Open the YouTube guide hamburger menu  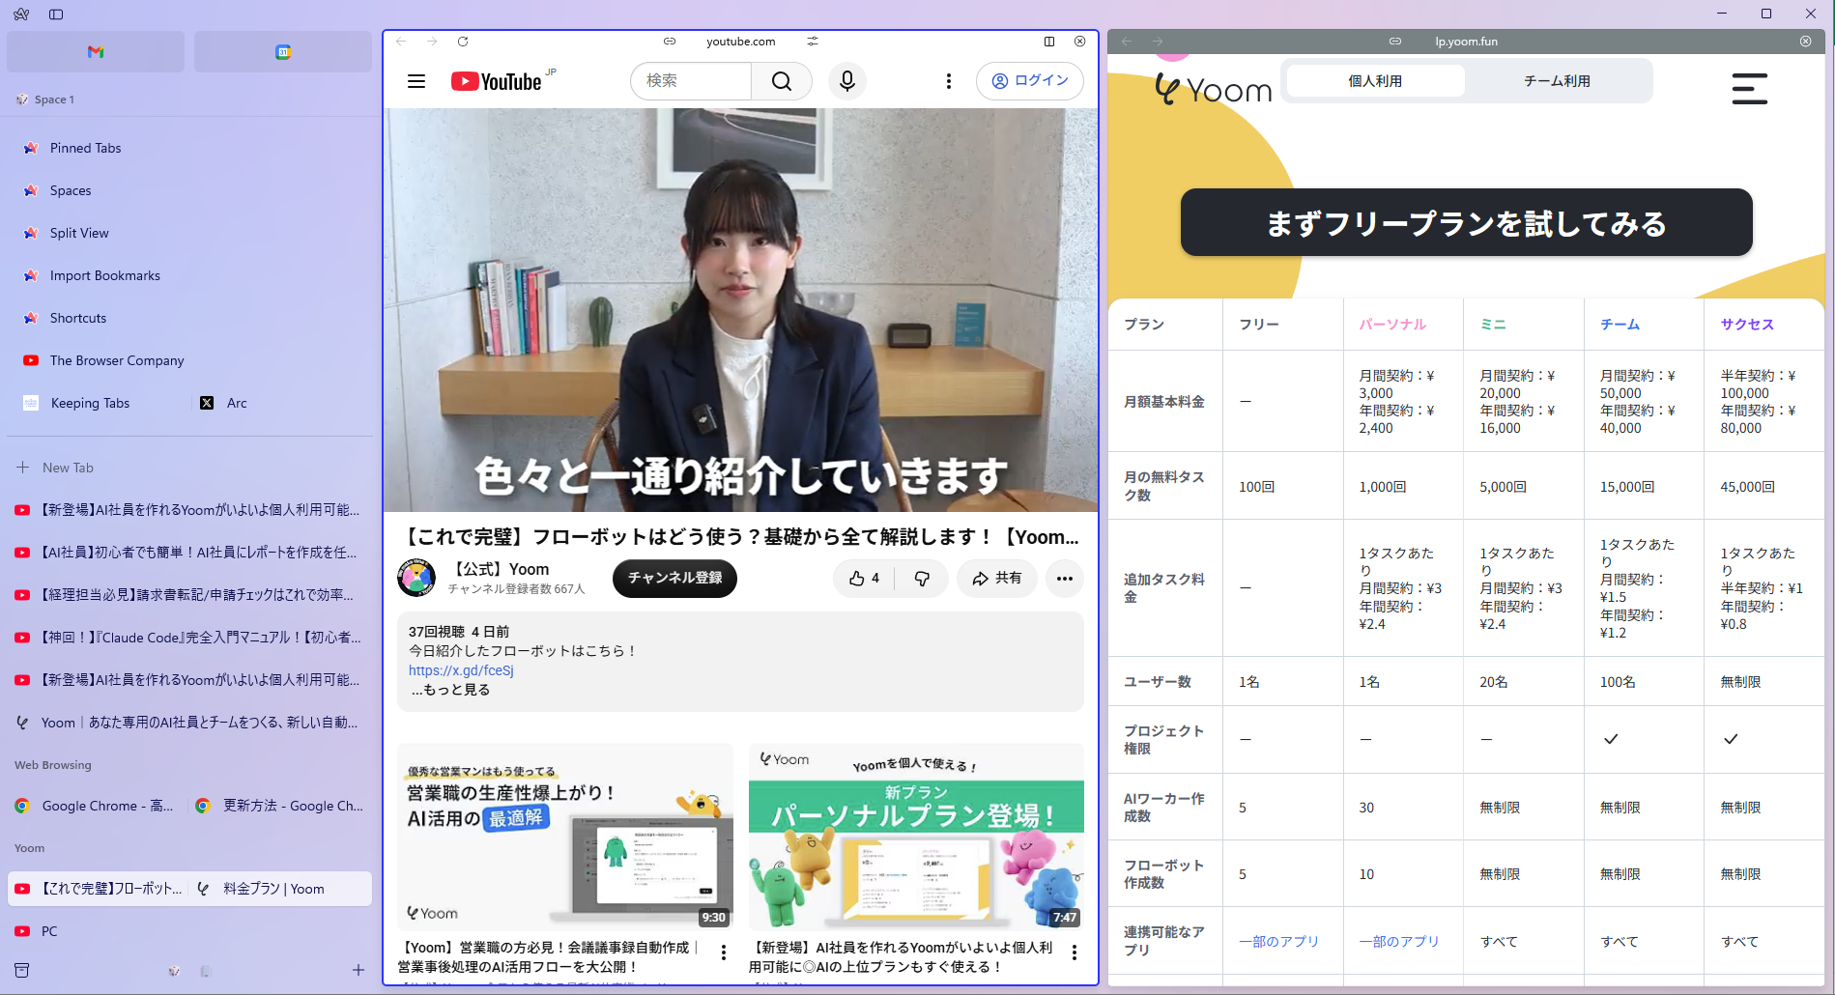pos(416,81)
